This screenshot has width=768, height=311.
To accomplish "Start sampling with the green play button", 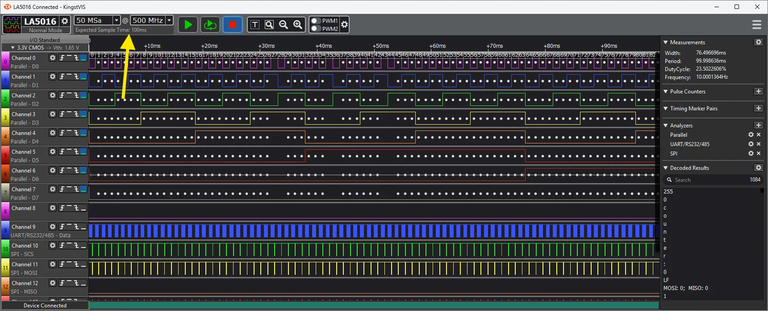I will pyautogui.click(x=188, y=25).
